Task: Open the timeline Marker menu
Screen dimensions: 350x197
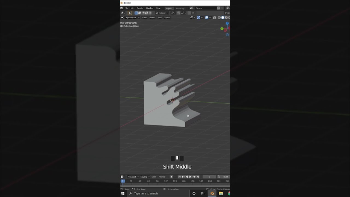Action: (x=162, y=177)
